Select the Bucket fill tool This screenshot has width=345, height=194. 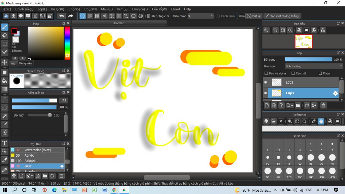tap(5, 81)
